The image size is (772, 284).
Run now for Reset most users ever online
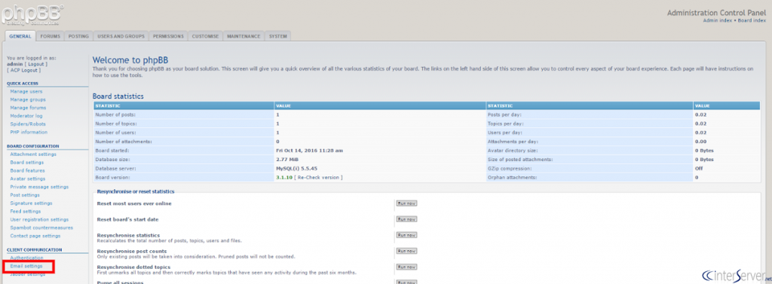pyautogui.click(x=406, y=203)
